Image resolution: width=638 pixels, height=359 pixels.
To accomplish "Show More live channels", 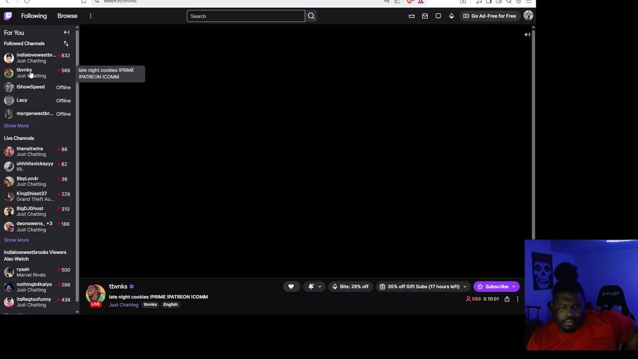I will (x=16, y=240).
